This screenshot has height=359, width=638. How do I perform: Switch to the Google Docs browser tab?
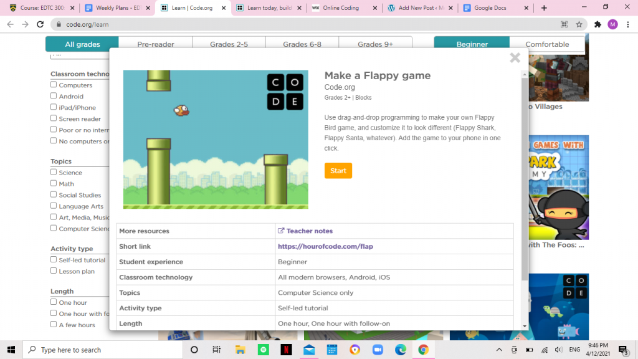[495, 7]
